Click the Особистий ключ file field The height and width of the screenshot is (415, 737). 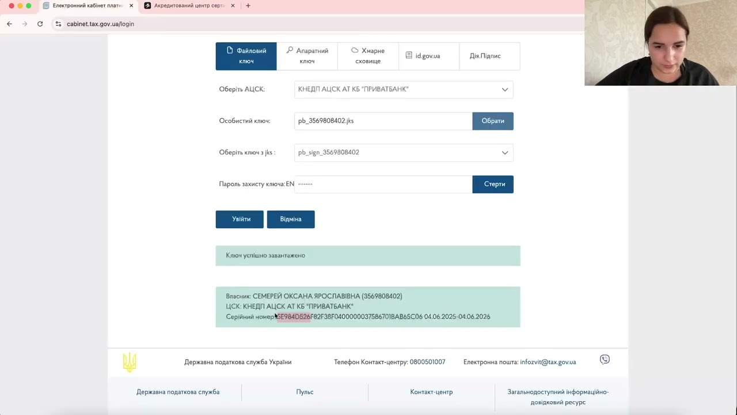[x=383, y=121]
